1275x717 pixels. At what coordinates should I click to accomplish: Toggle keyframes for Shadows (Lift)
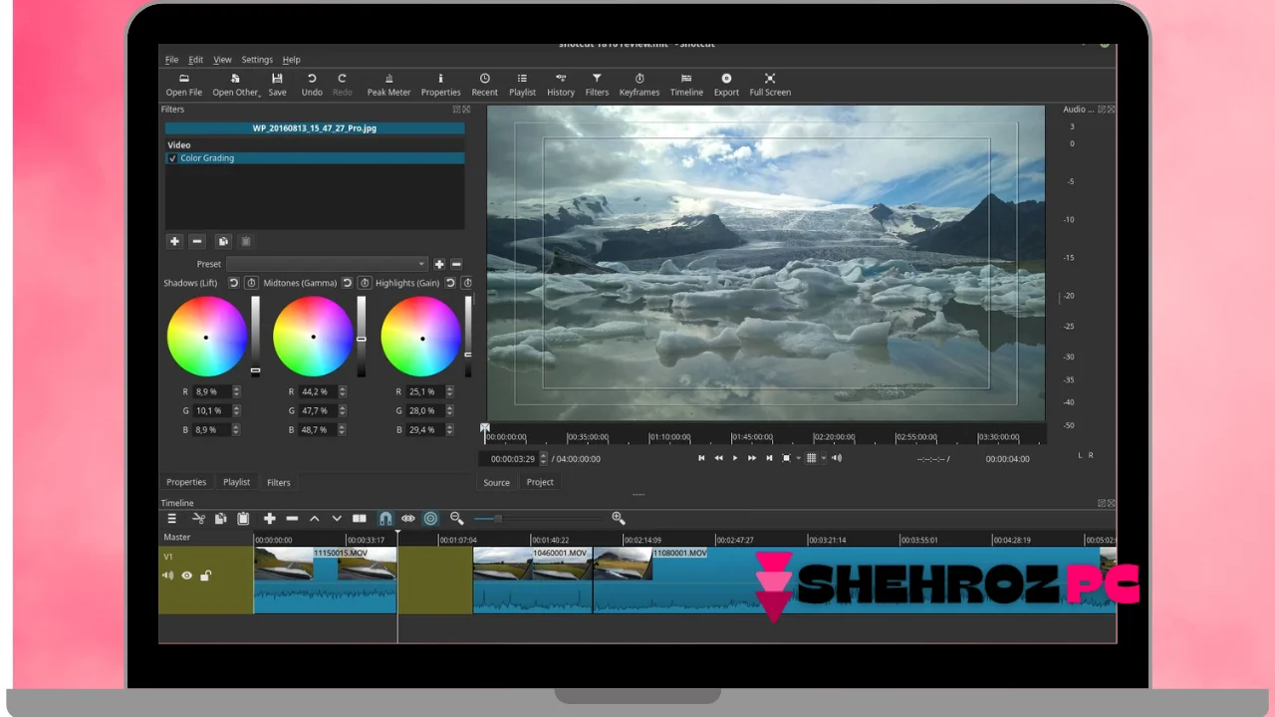pos(251,283)
